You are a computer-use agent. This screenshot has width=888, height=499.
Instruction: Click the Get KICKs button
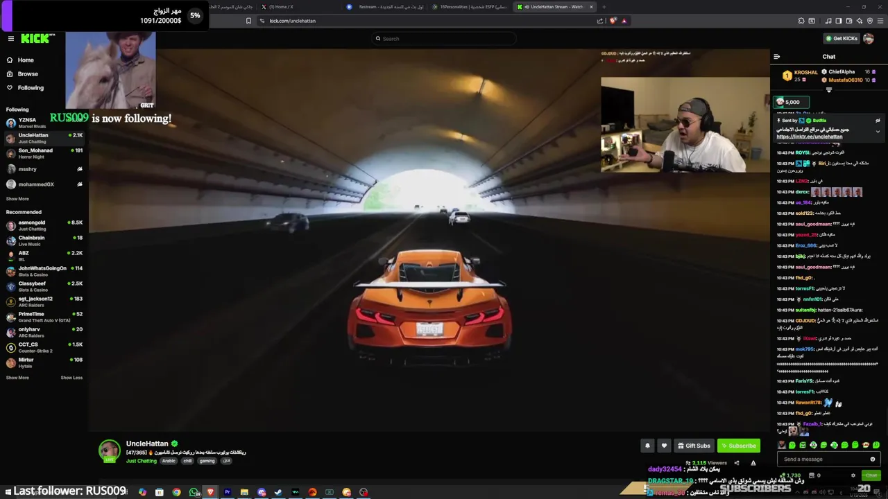point(841,39)
